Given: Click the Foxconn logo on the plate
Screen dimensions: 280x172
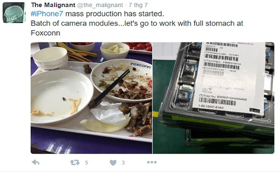Looking at the screenshot, I should pos(141,65).
